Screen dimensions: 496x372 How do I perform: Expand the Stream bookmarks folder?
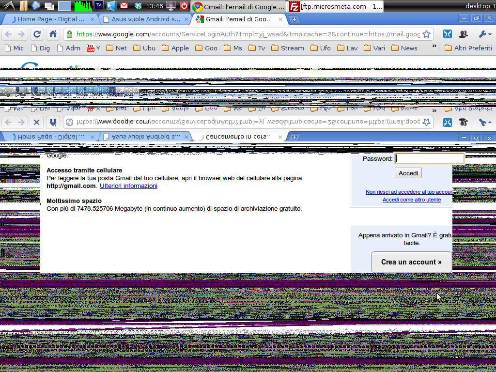pos(288,48)
